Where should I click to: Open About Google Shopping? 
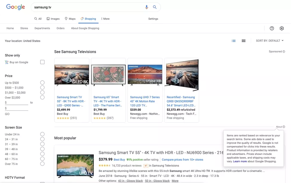85,28
